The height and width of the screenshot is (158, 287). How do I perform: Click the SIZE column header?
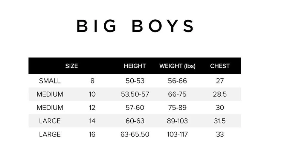coord(71,66)
